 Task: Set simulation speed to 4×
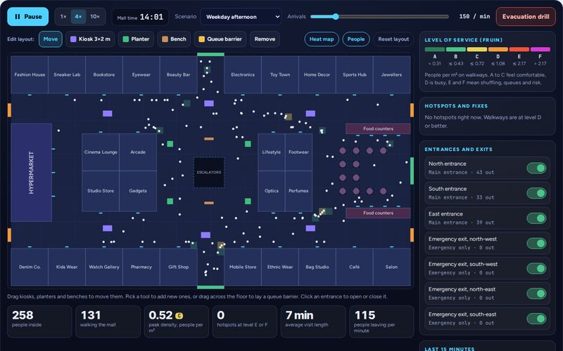point(78,16)
